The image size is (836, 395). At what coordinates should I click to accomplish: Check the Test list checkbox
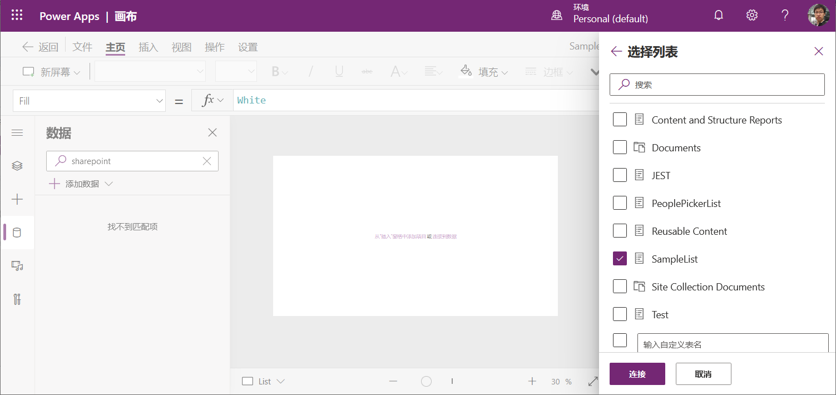[x=620, y=314]
